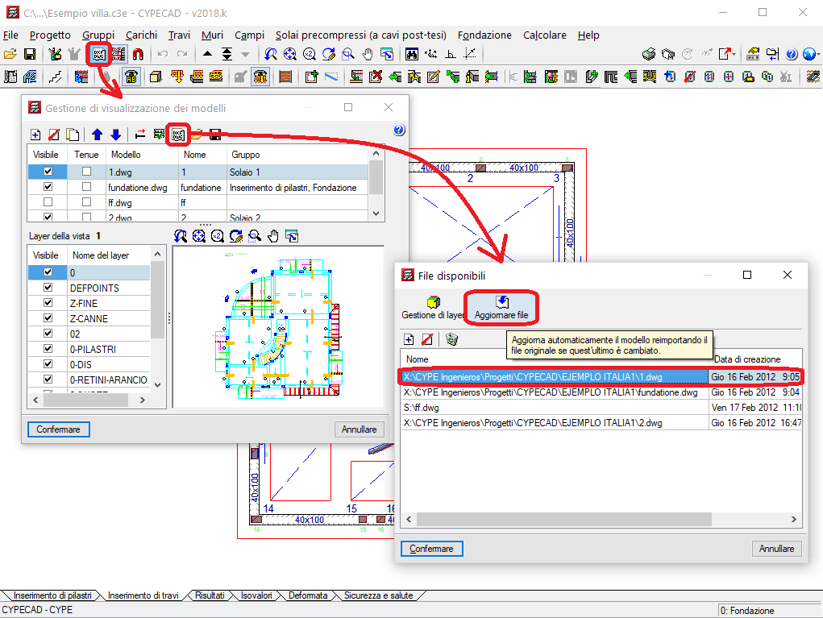Go up one group with the black arrow

pyautogui.click(x=207, y=54)
